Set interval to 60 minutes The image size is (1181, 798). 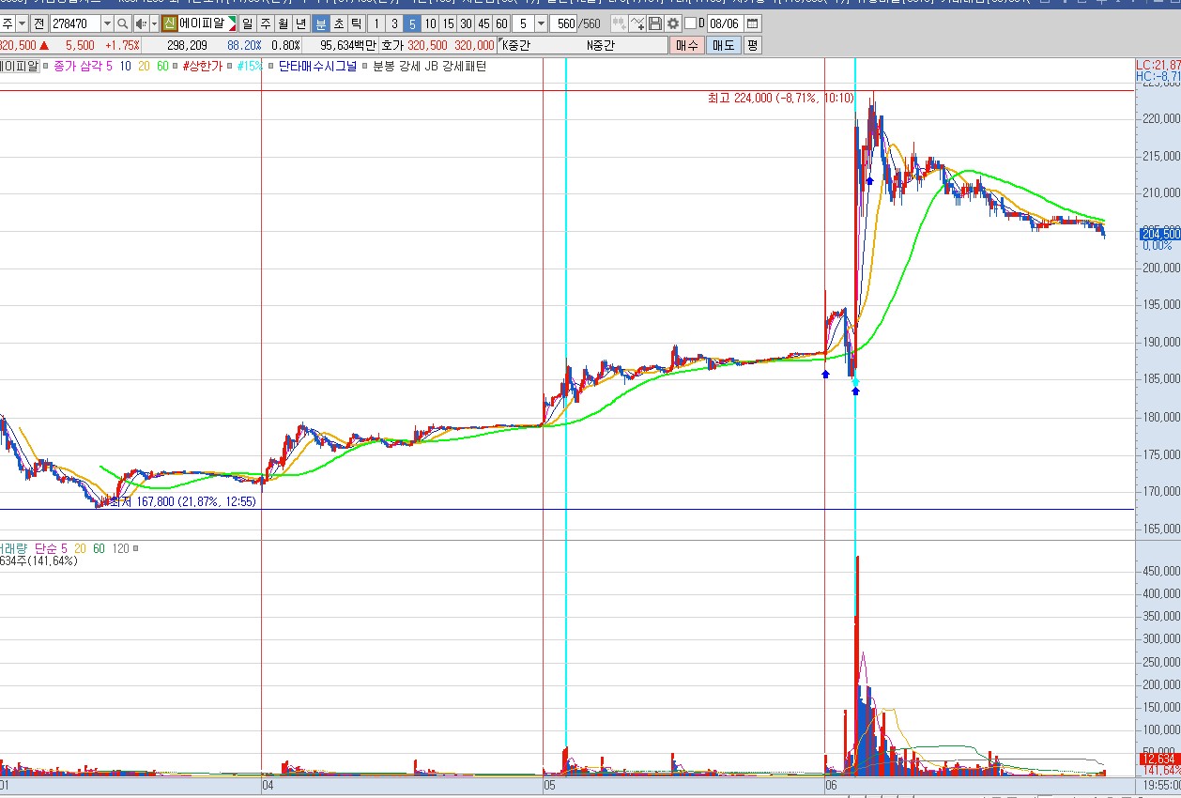coord(501,23)
